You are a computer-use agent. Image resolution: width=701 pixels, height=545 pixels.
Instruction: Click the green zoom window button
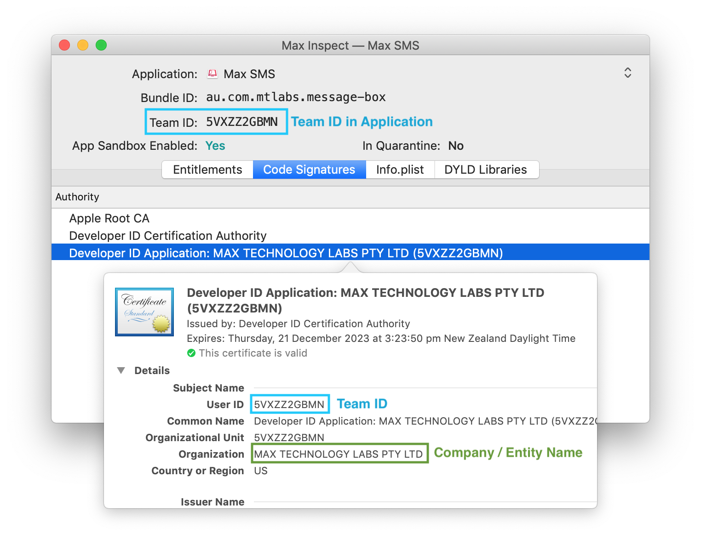click(x=101, y=45)
